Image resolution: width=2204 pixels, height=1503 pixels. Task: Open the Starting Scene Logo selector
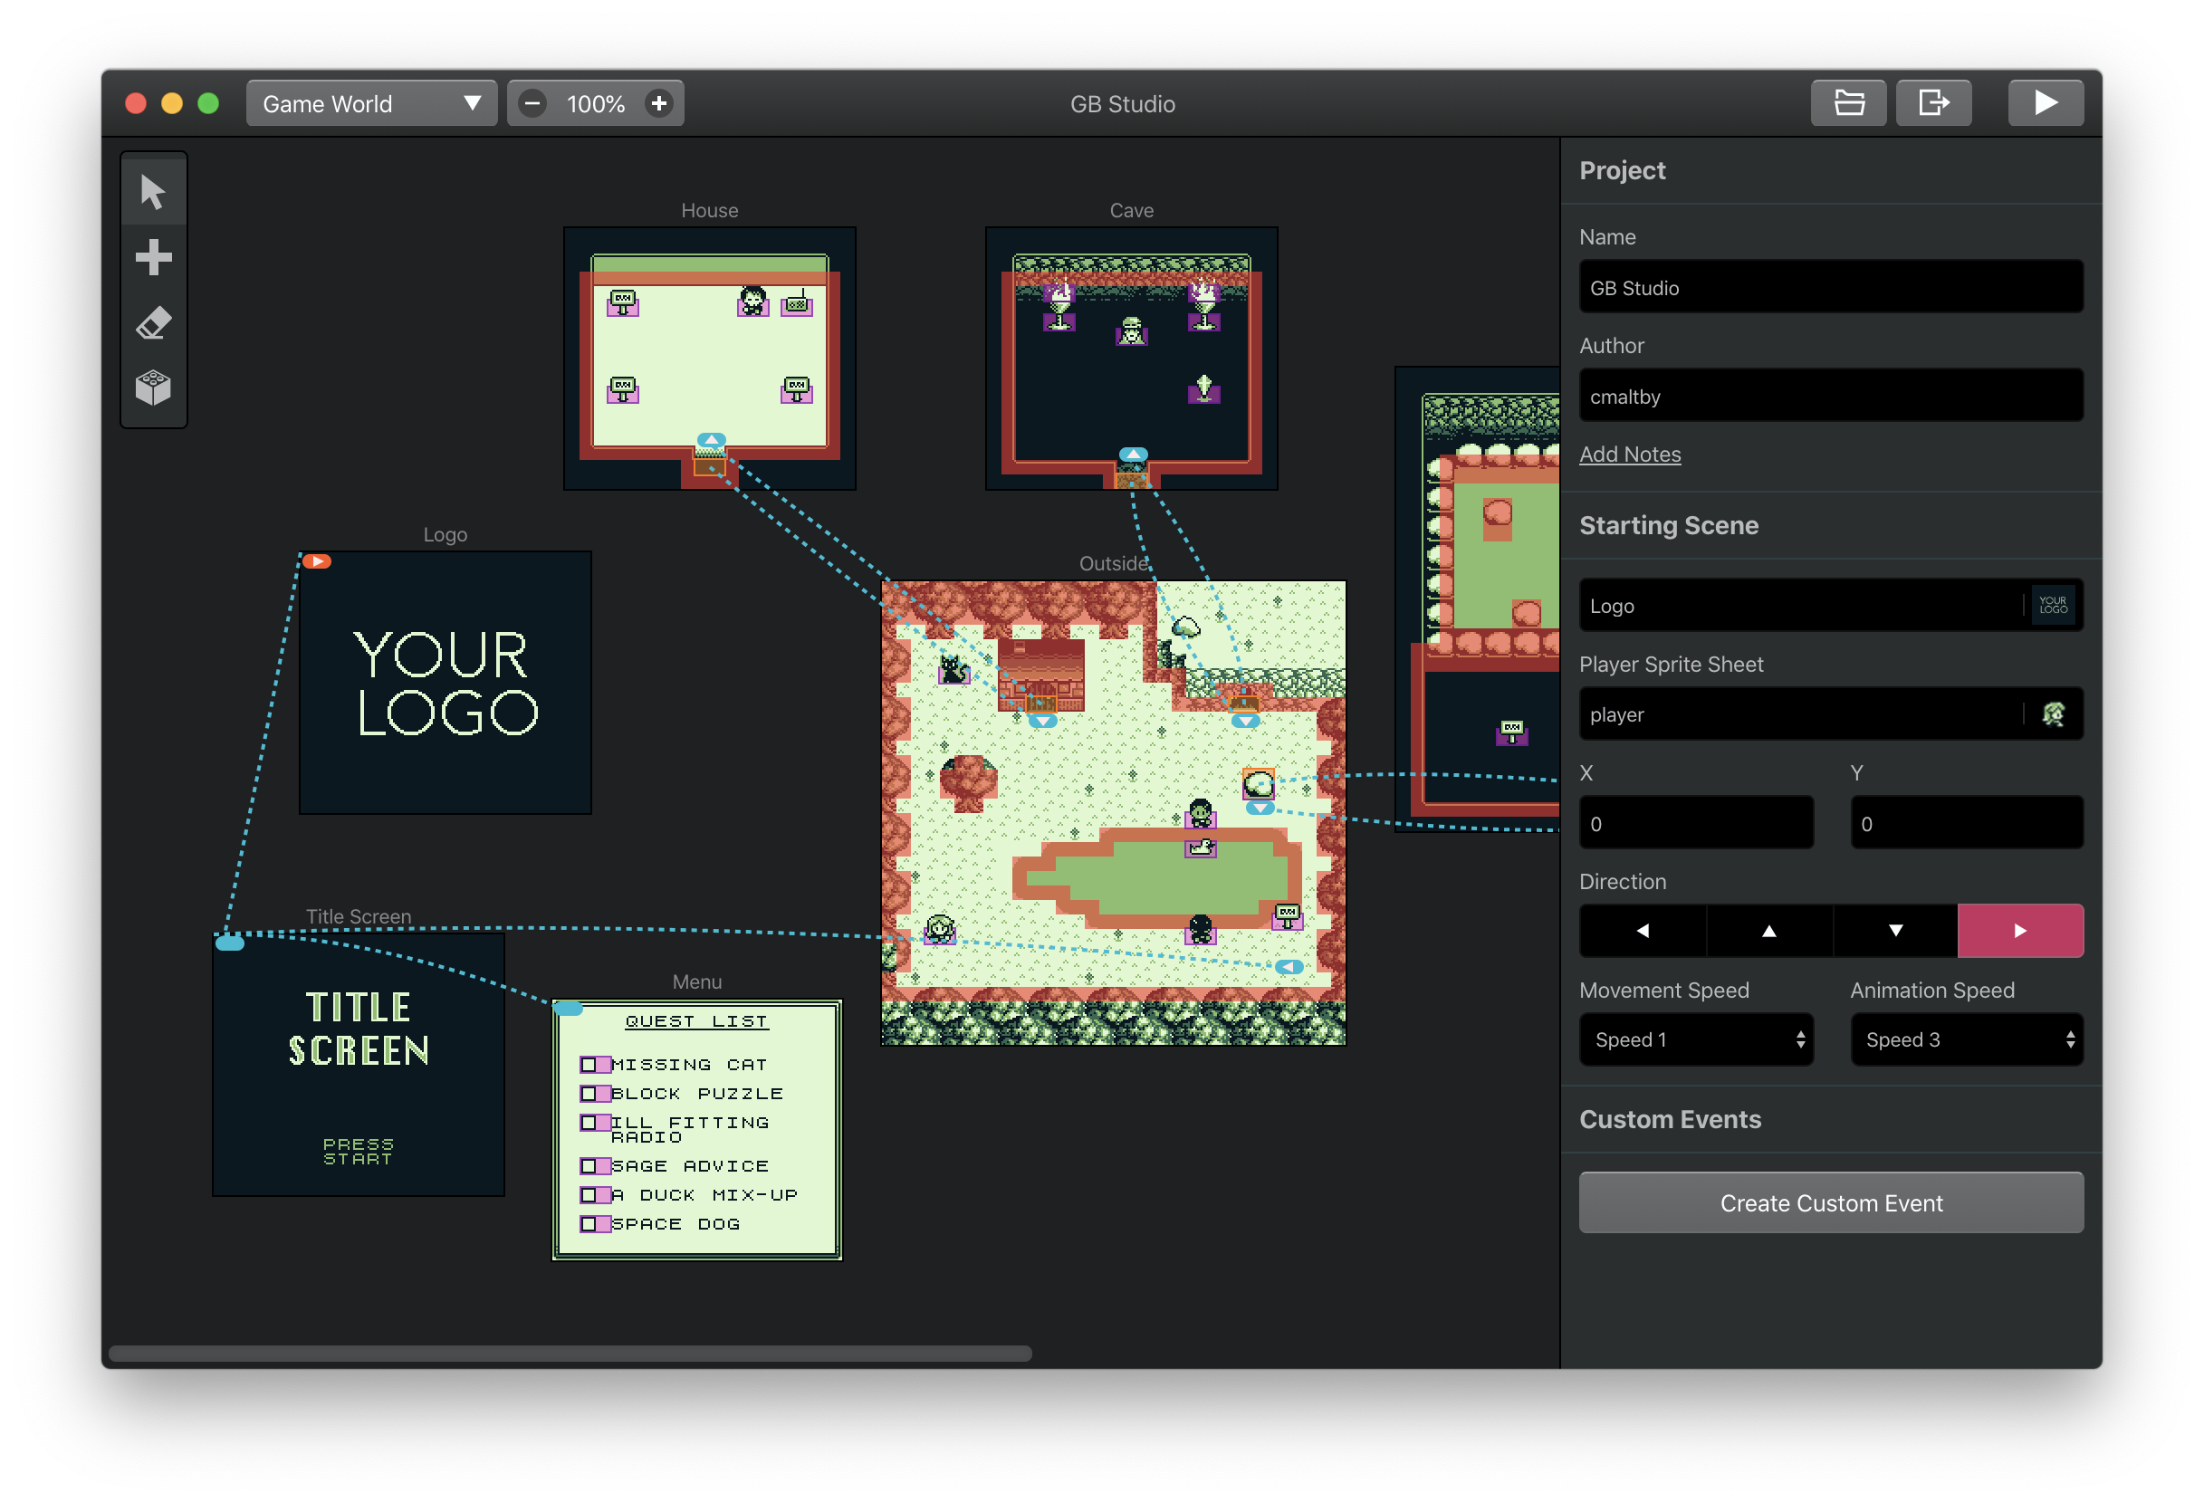pyautogui.click(x=1831, y=605)
